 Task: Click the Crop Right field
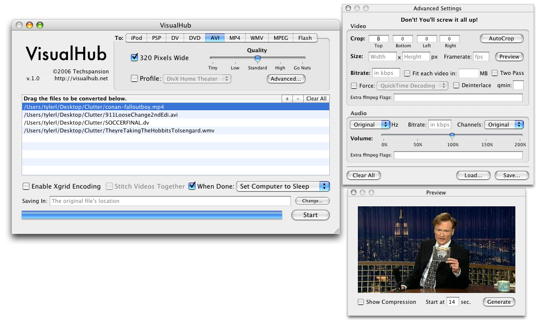pyautogui.click(x=449, y=39)
